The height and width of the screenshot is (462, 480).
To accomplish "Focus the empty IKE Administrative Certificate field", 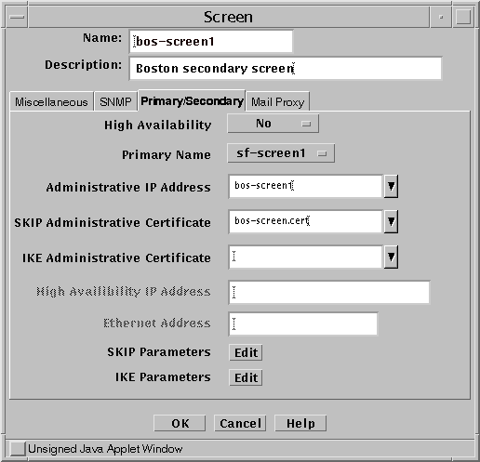I will pos(305,257).
